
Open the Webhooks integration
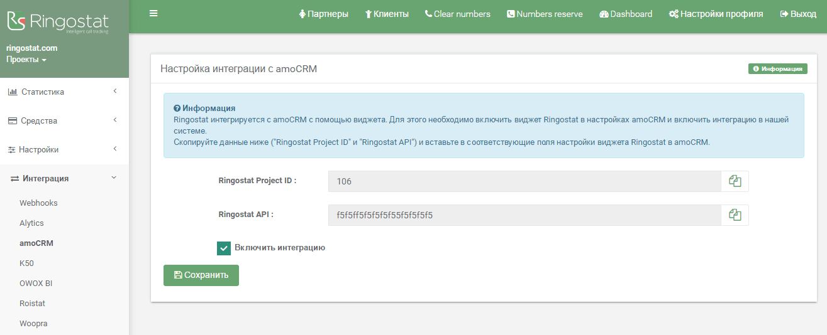tap(38, 203)
